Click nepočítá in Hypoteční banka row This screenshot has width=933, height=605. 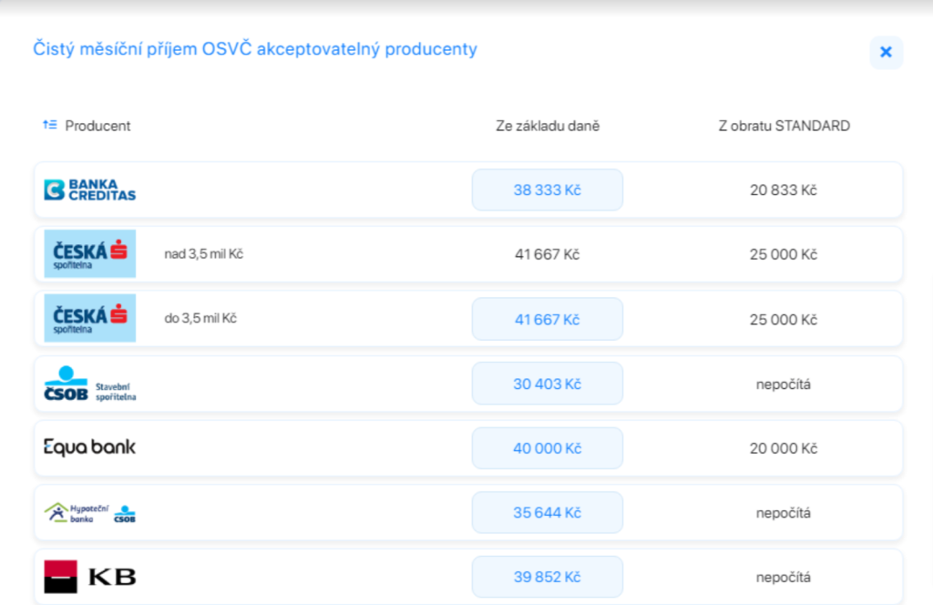783,513
